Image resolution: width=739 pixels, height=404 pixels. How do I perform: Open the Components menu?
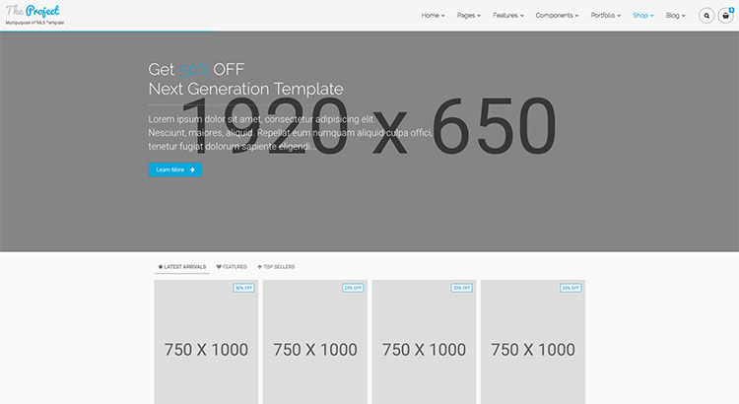tap(558, 16)
